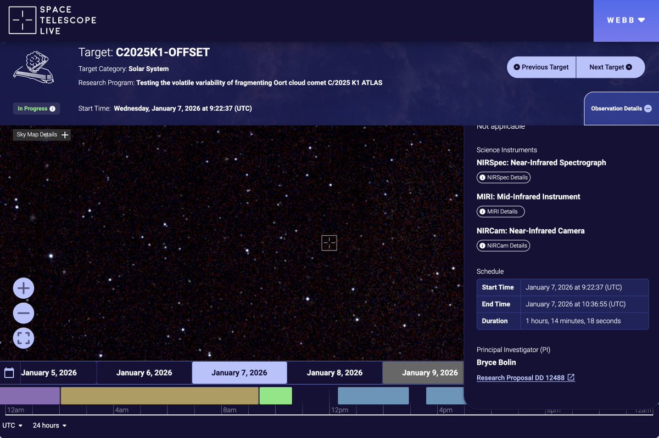Image resolution: width=659 pixels, height=438 pixels.
Task: Click the MIRI: Mid-Infrared Instrument heading
Action: (528, 197)
